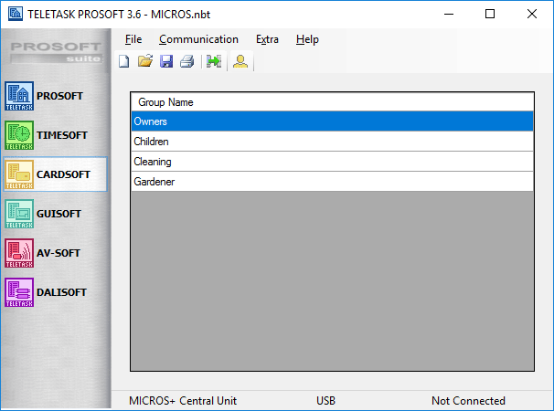554x411 pixels.
Task: Open the File menu
Action: pyautogui.click(x=133, y=39)
